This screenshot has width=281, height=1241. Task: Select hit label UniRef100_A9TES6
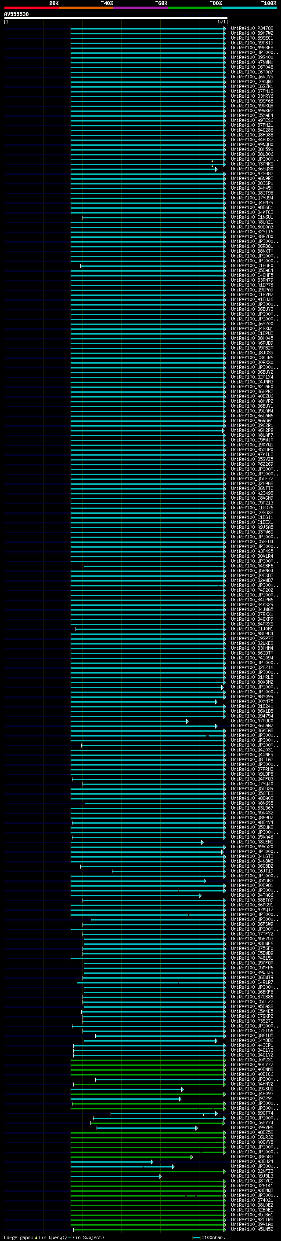pyautogui.click(x=252, y=121)
